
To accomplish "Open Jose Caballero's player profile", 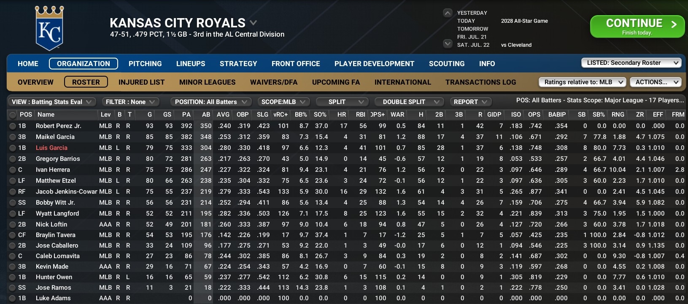I will pyautogui.click(x=57, y=245).
